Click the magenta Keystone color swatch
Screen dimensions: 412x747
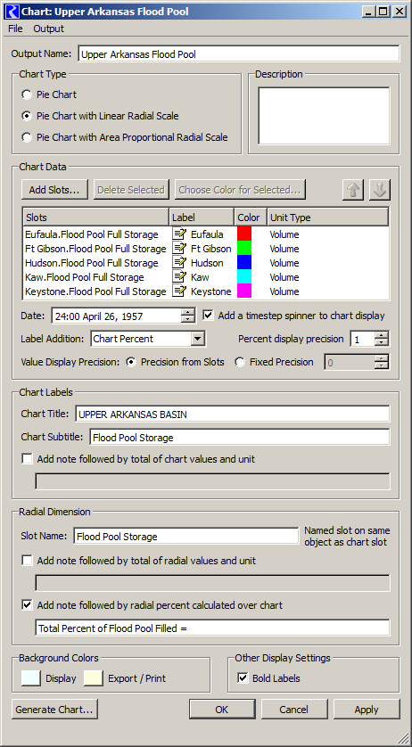244,291
